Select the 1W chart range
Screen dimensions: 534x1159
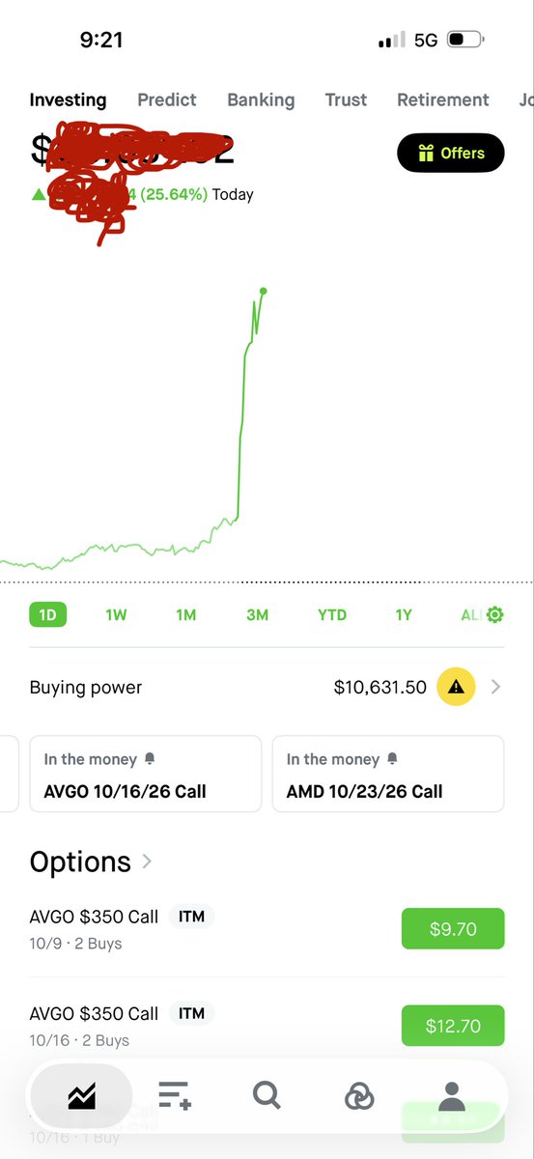coord(116,615)
